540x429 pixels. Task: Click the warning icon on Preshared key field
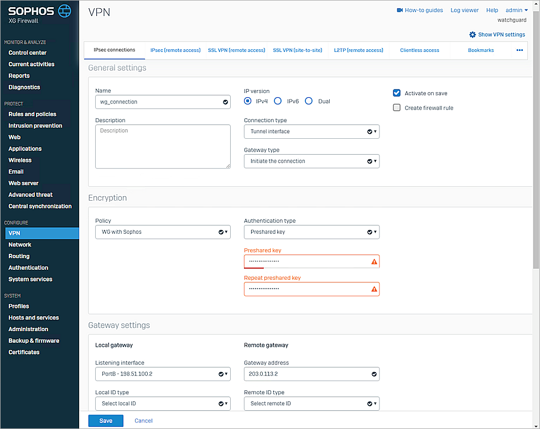pyautogui.click(x=373, y=260)
